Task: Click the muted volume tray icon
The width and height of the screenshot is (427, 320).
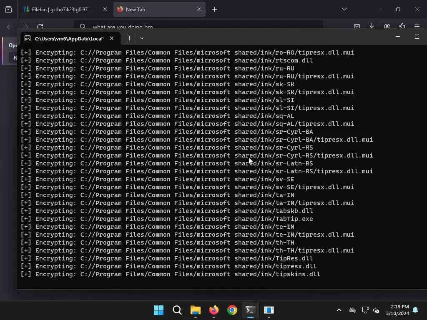Action: click(x=376, y=310)
